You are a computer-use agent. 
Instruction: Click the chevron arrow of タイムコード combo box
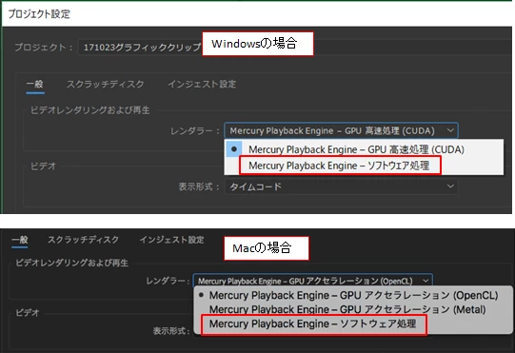tap(450, 186)
